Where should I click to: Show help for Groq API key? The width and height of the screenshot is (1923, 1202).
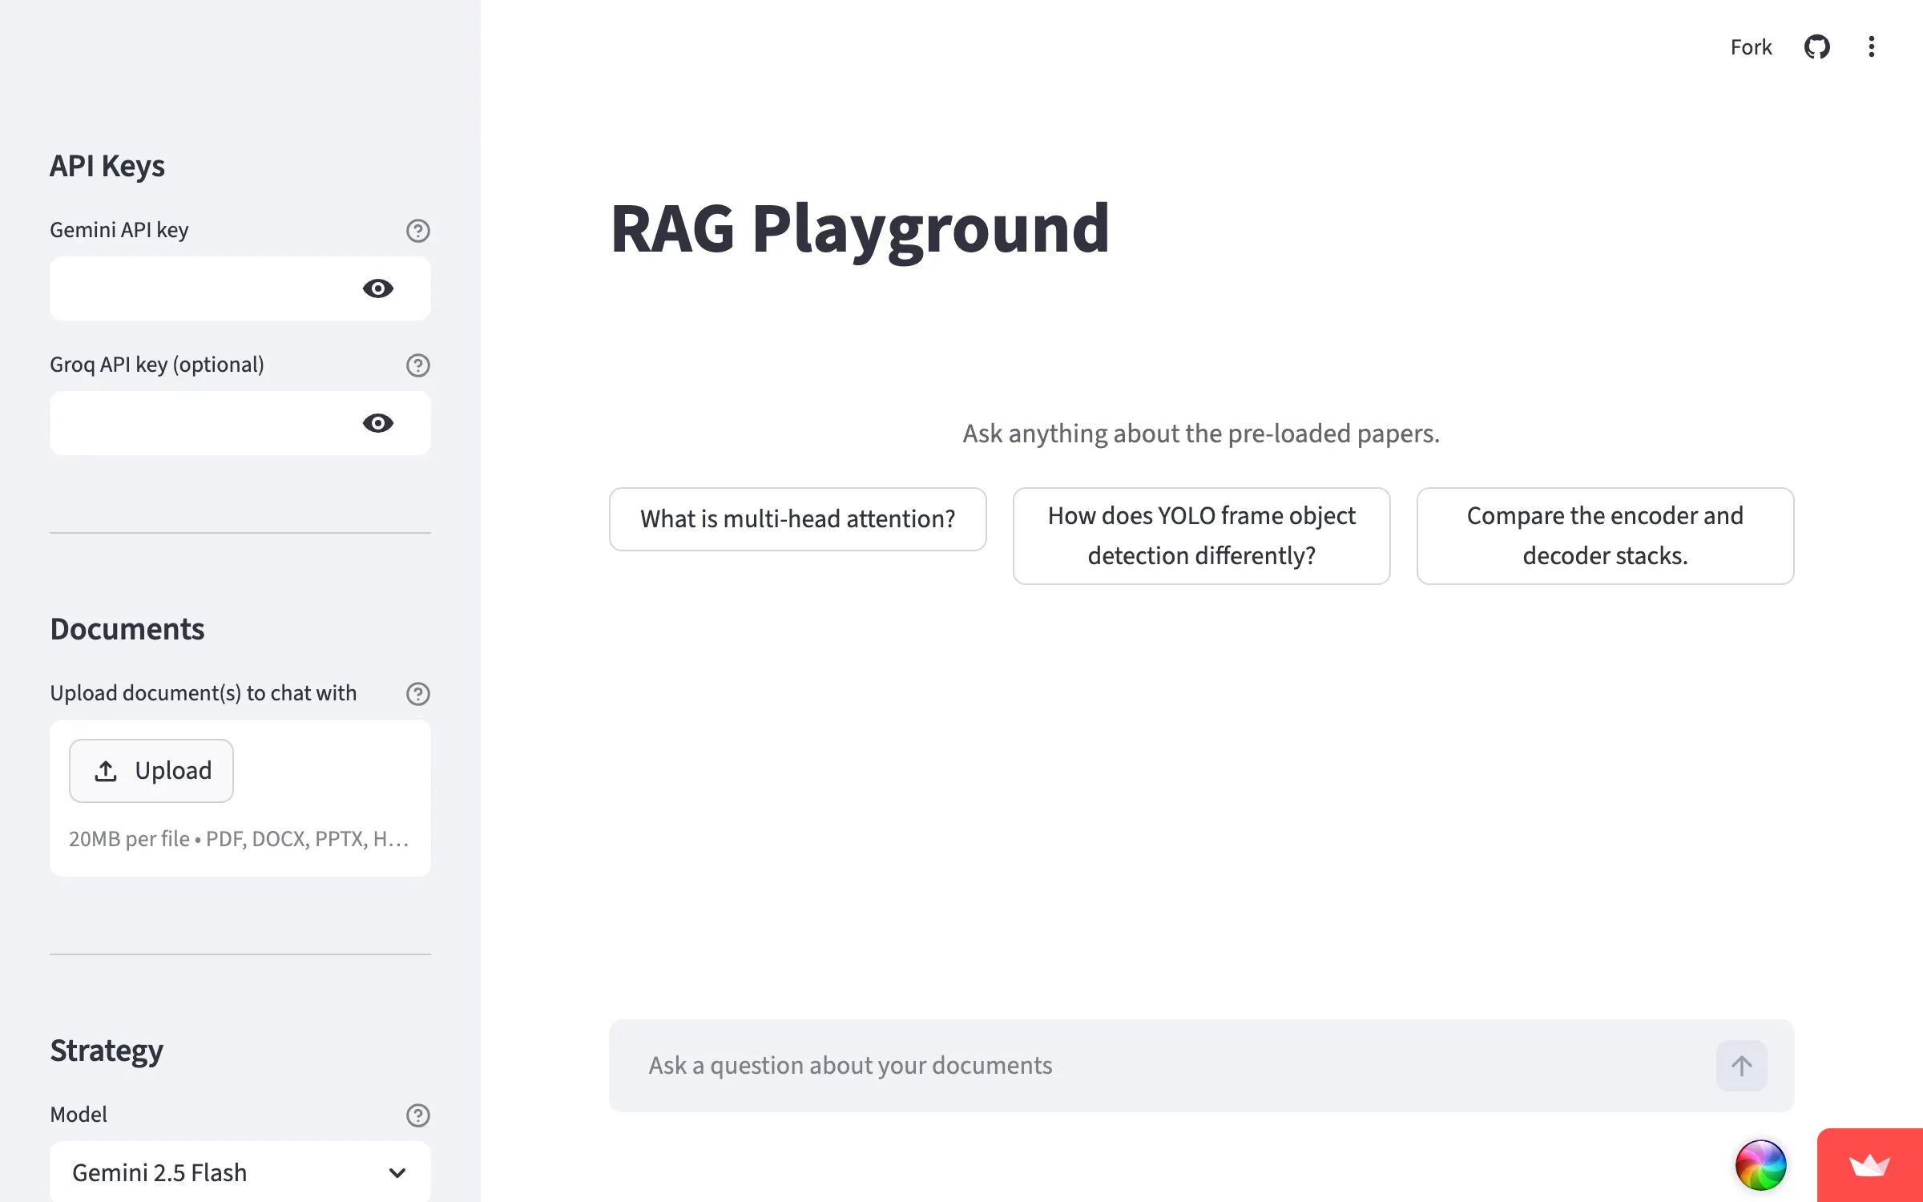tap(417, 365)
